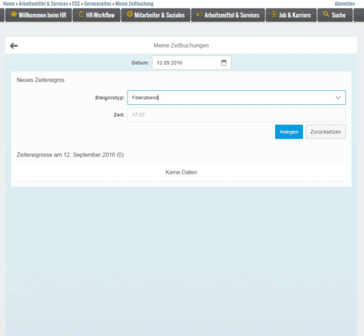Click the Zeit 17:07 field
The image size is (364, 336).
(236, 115)
